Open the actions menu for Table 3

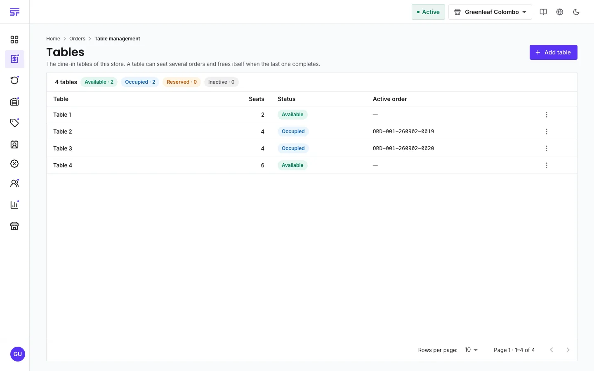click(x=547, y=148)
